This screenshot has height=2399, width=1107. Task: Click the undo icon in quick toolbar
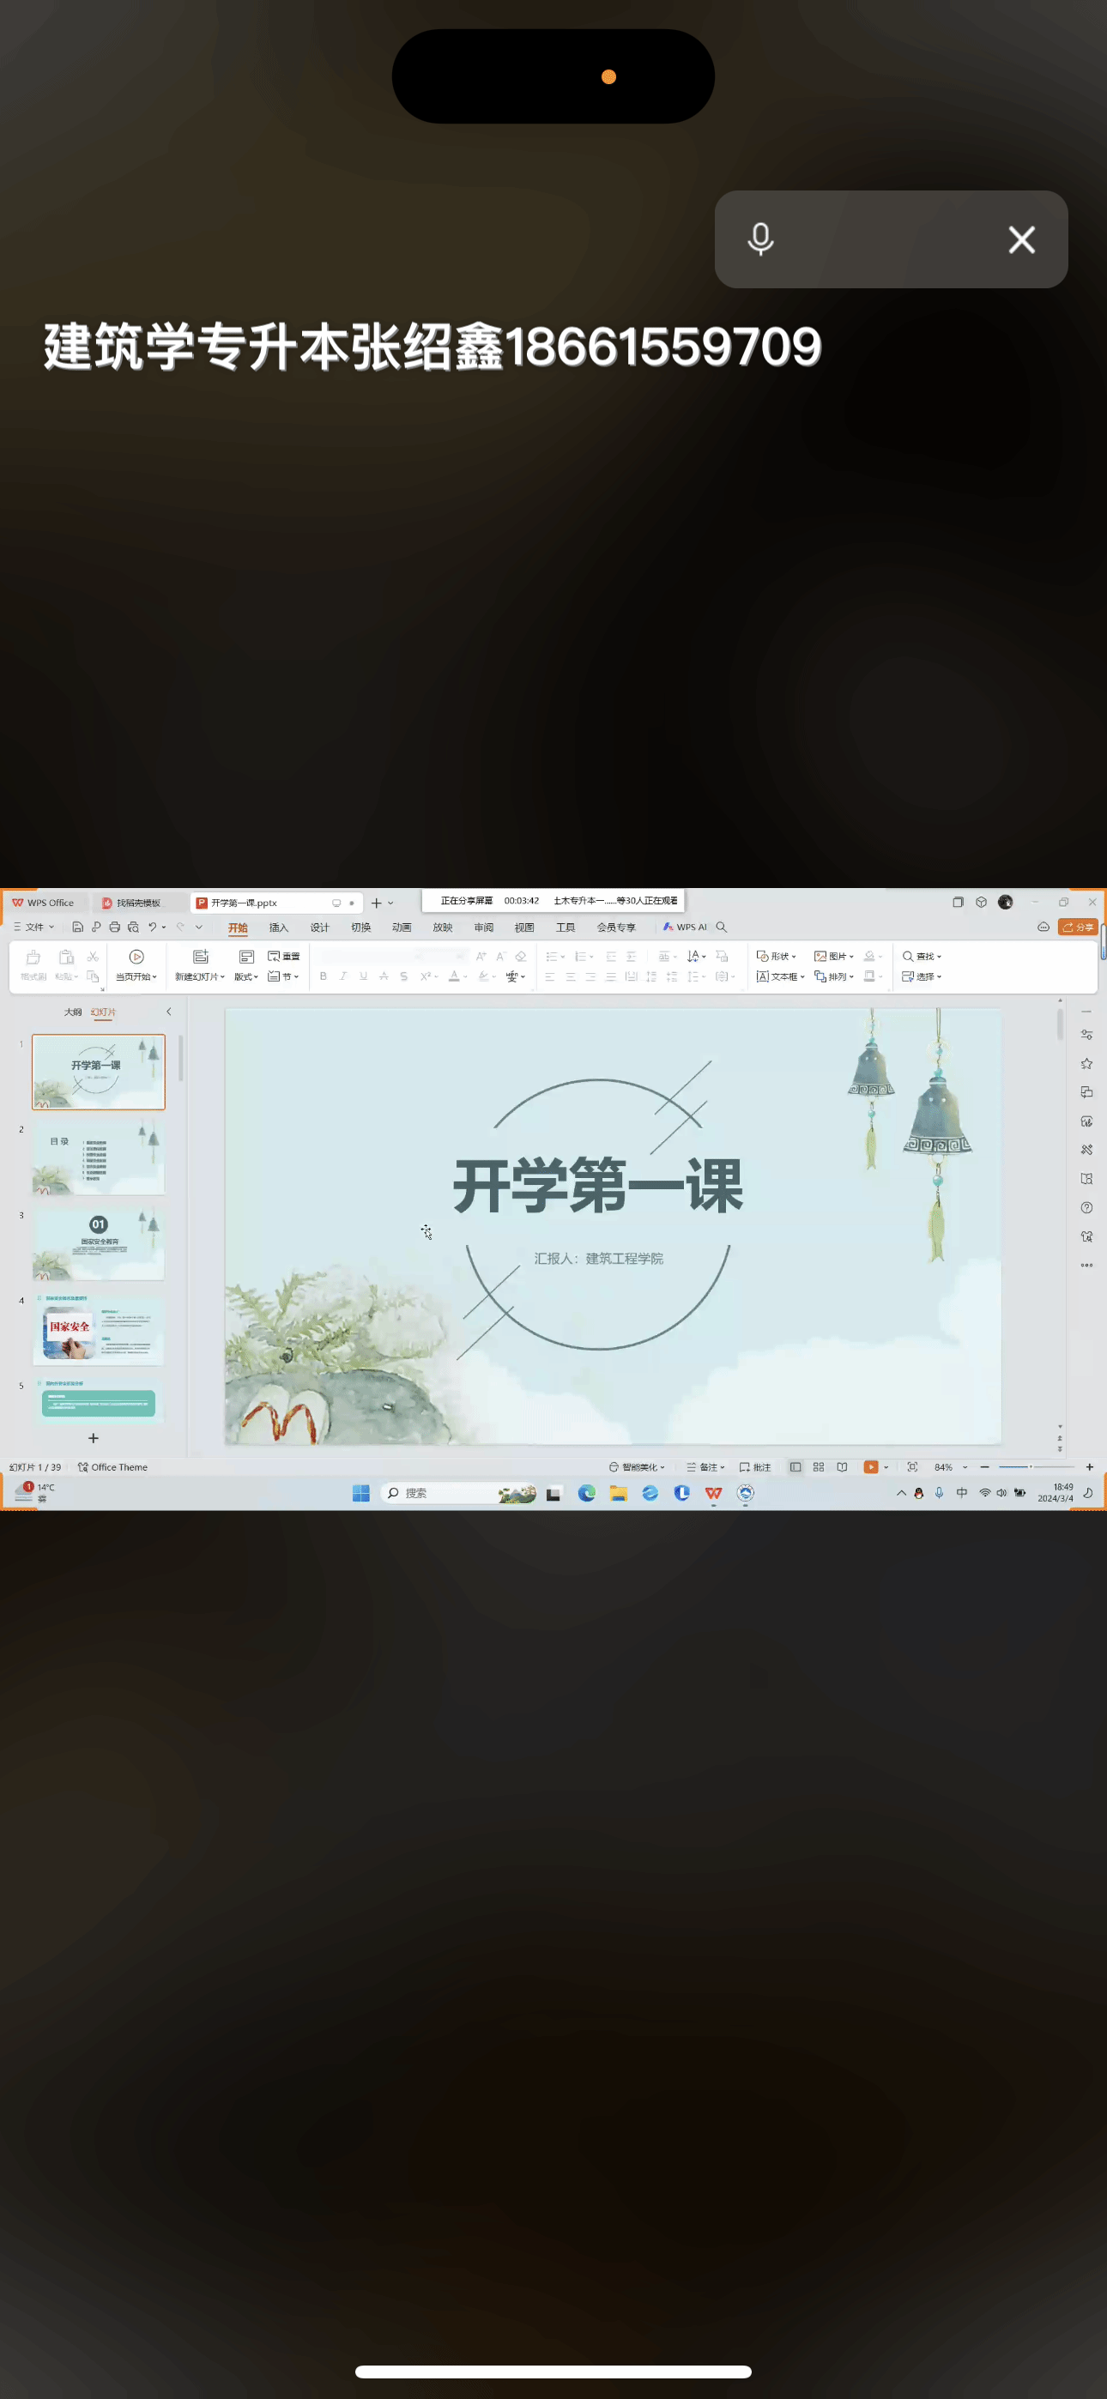click(152, 928)
